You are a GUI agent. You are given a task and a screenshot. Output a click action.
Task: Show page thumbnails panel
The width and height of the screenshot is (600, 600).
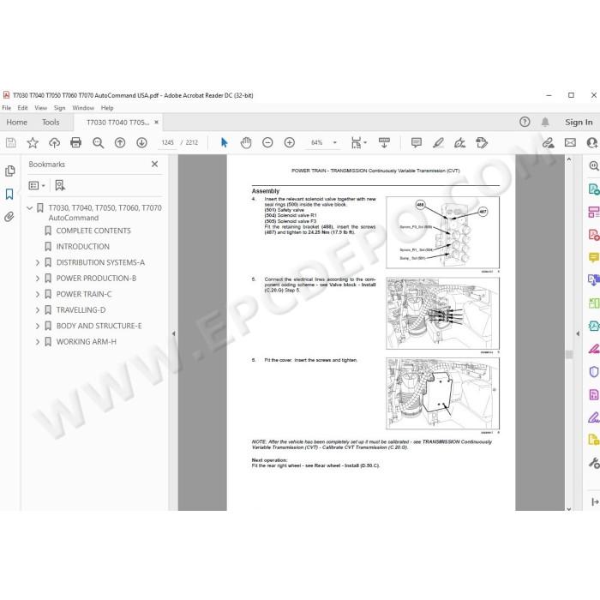[9, 171]
